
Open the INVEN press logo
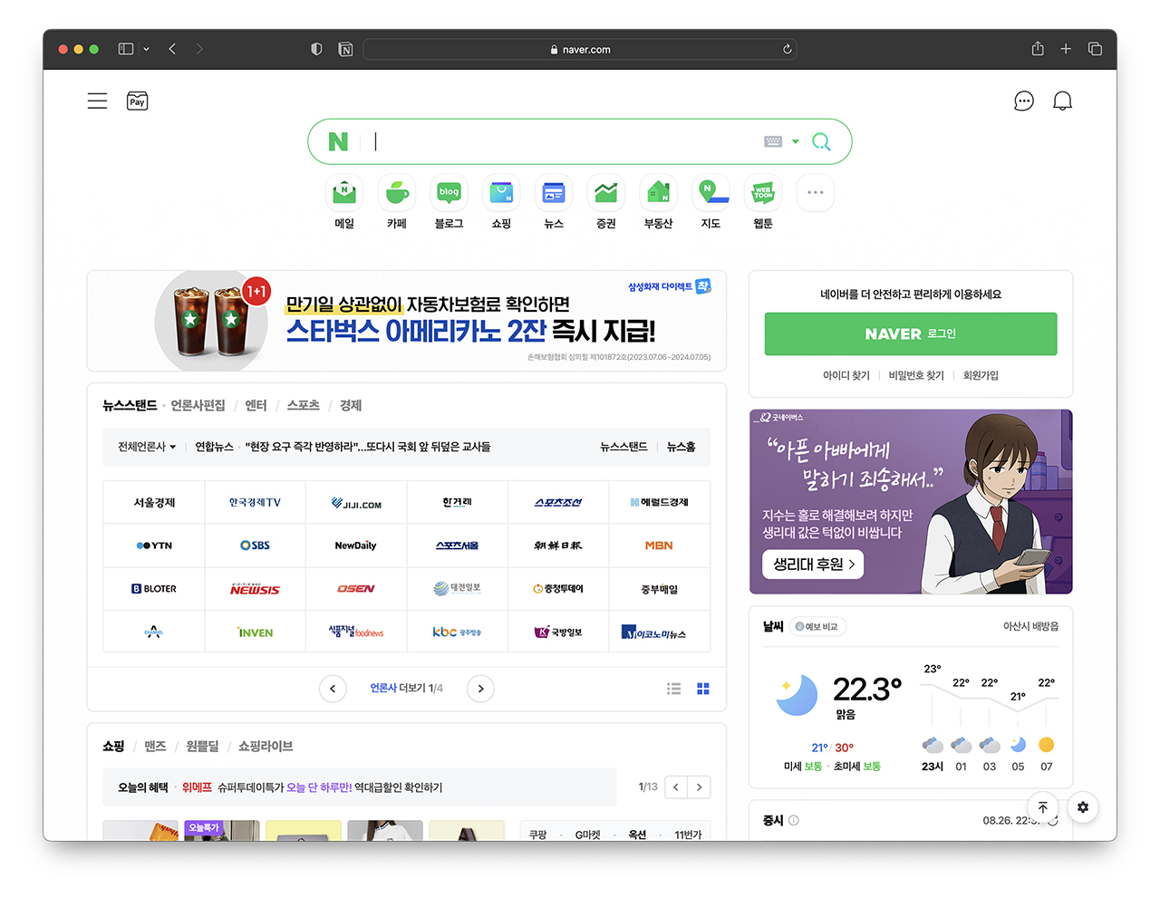pyautogui.click(x=255, y=632)
